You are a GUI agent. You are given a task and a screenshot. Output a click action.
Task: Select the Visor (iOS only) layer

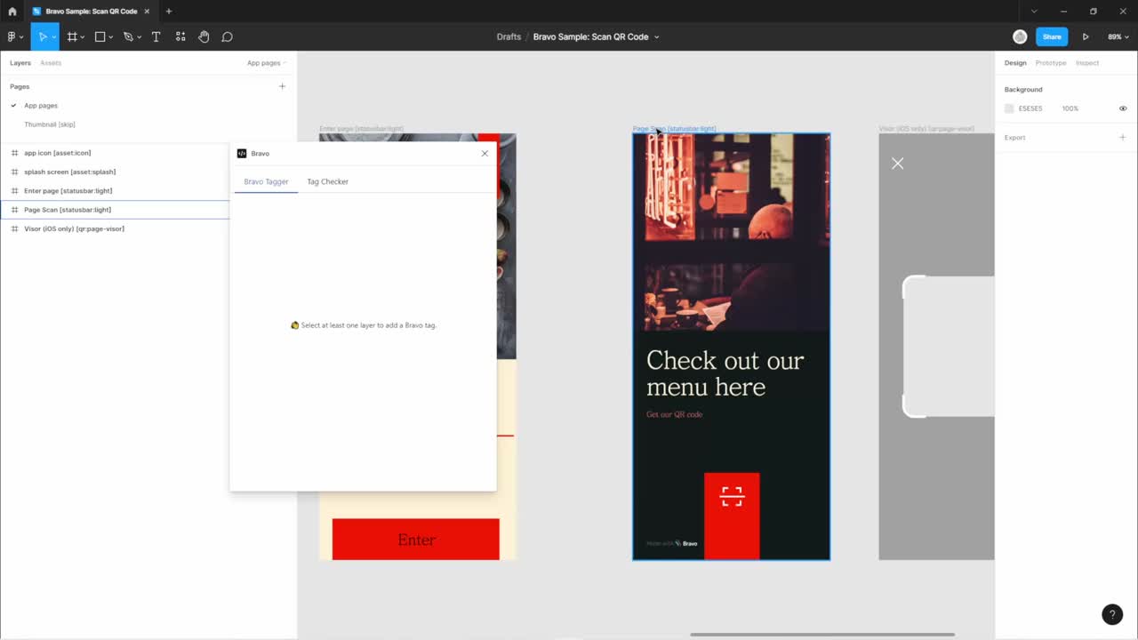(74, 228)
